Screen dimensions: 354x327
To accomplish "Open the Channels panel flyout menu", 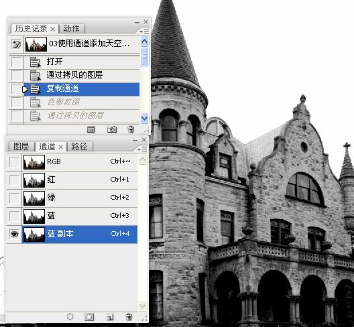I will pos(142,149).
